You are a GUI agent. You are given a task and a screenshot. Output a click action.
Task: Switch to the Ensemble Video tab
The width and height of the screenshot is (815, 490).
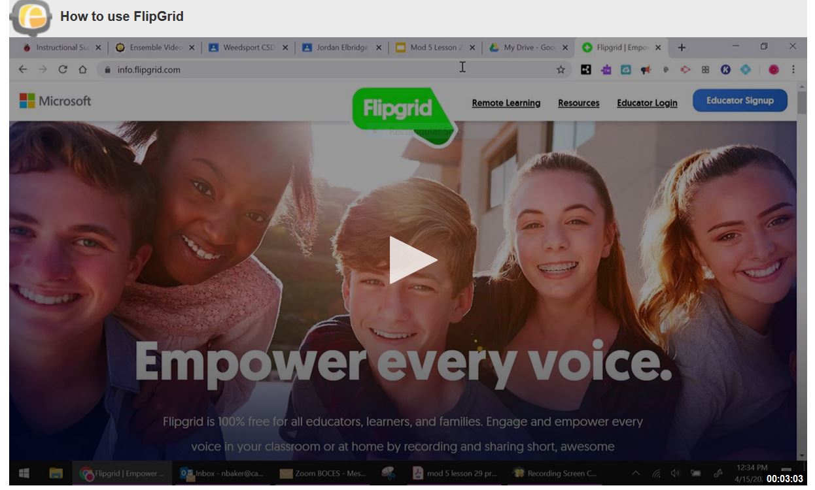click(156, 47)
